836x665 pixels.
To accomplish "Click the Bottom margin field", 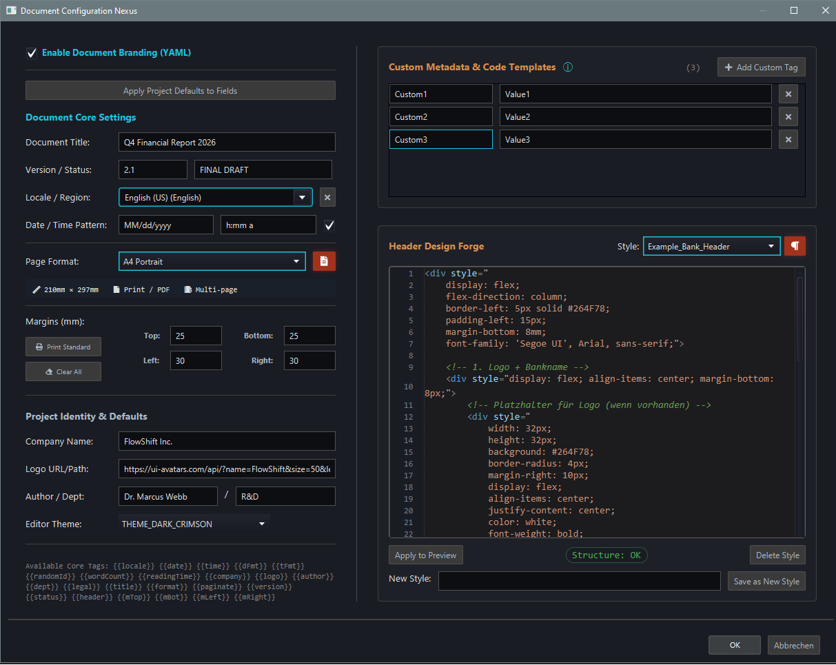I will (x=309, y=336).
